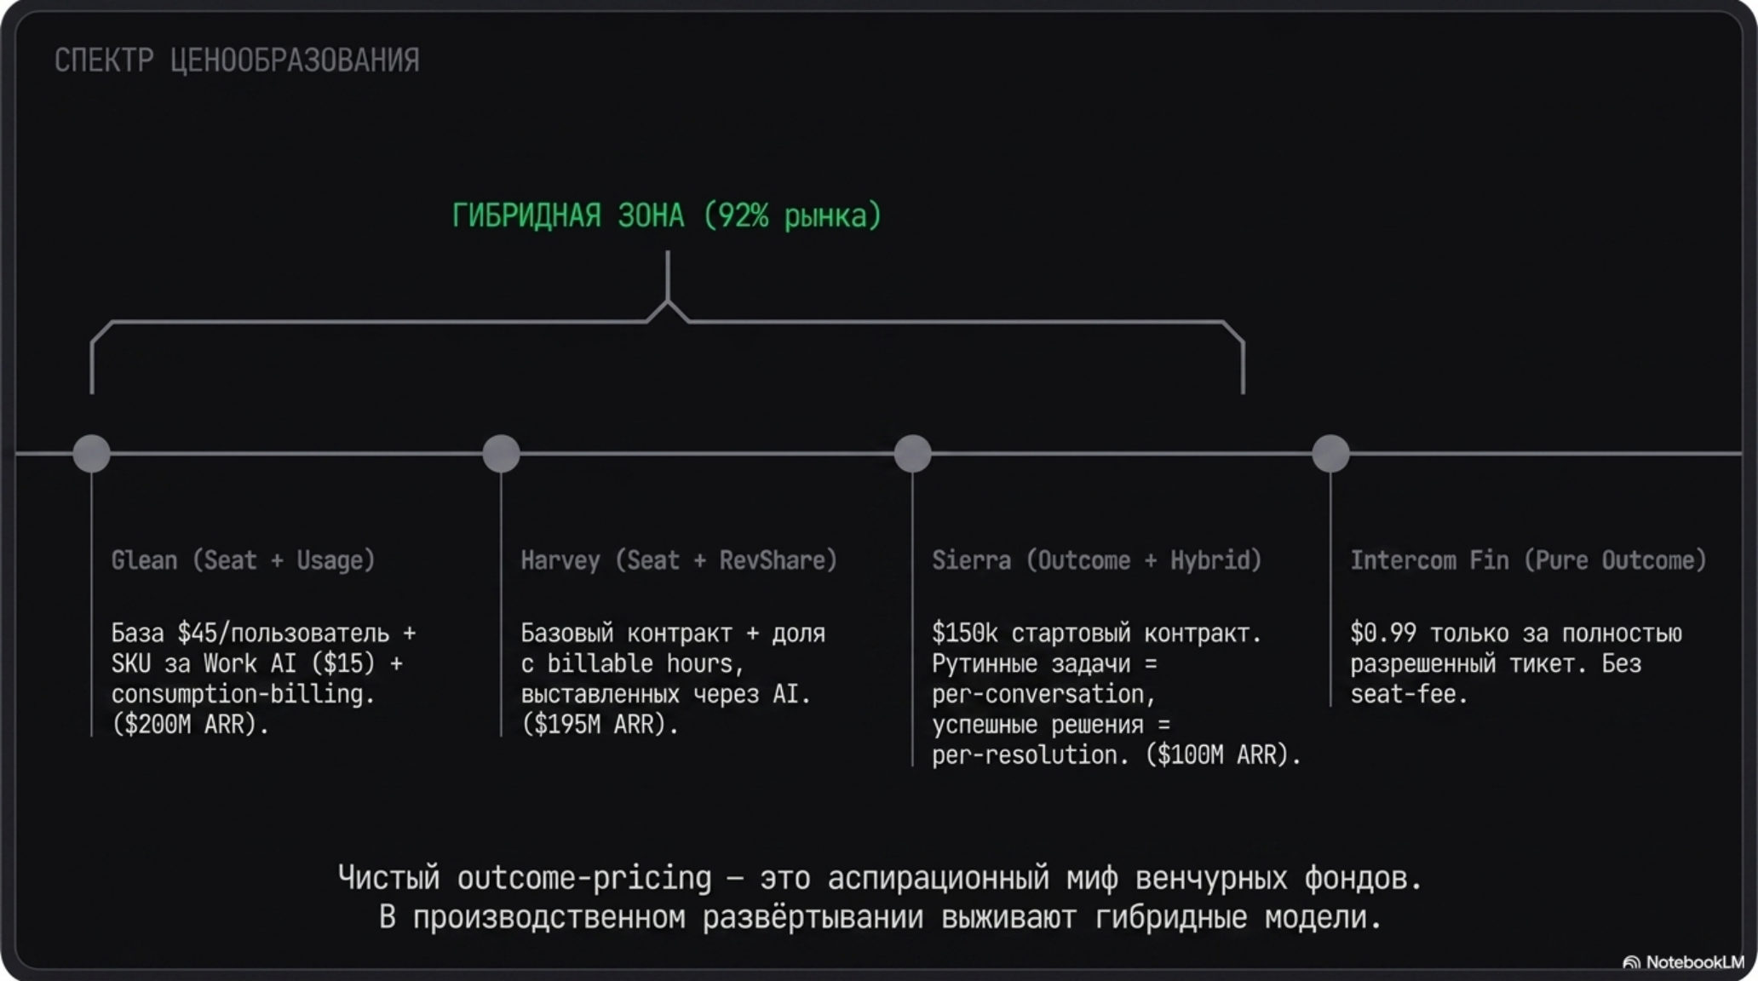Click the 'per-conversation,' line
Screen dimensions: 1758x981
tap(1044, 695)
